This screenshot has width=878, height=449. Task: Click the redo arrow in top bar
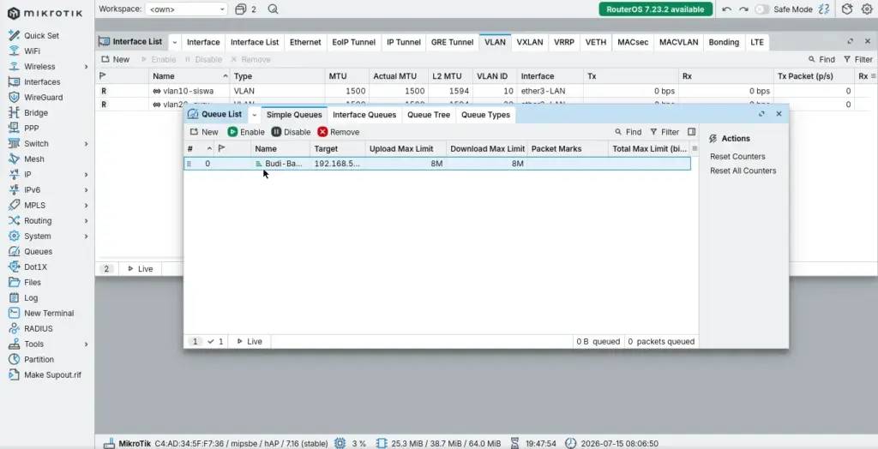(743, 9)
